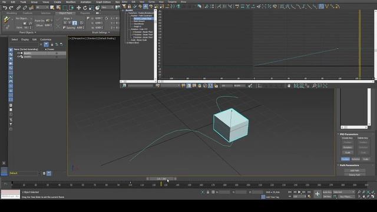Open Select by Name dialog
This screenshot has width=377, height=212.
click(58, 8)
